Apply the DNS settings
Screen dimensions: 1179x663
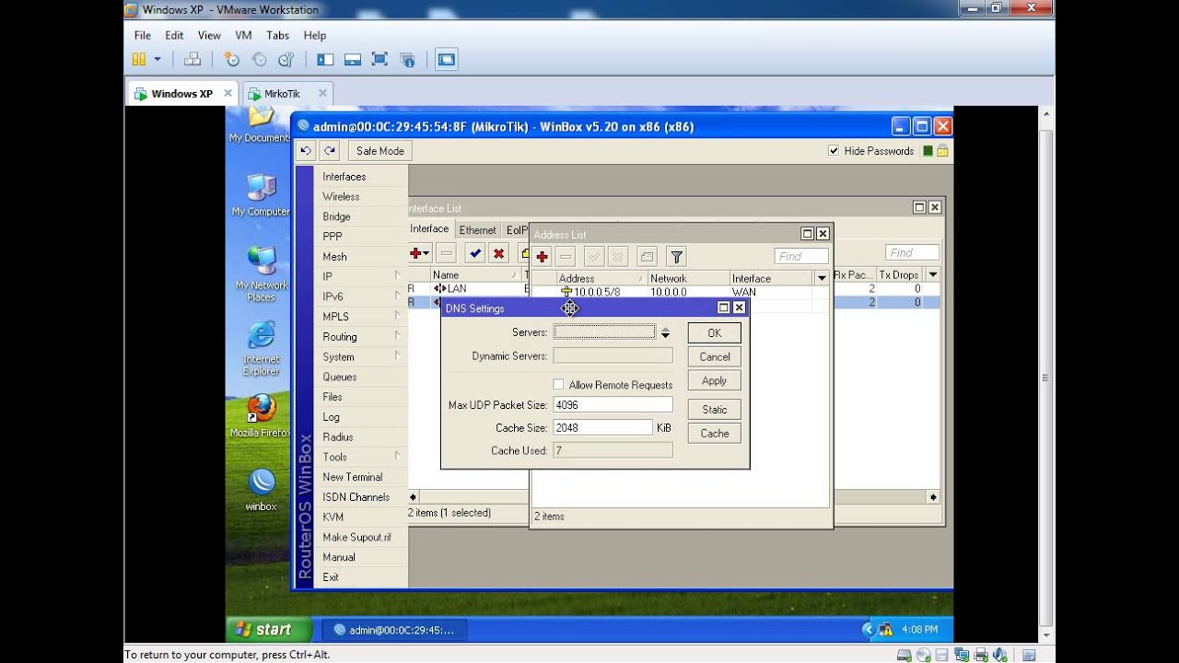pyautogui.click(x=714, y=381)
